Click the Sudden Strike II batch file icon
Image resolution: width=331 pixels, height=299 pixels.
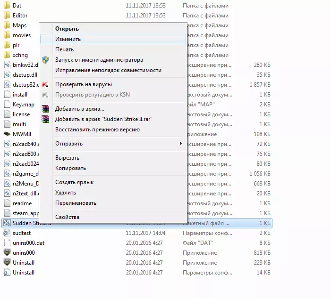point(7,223)
